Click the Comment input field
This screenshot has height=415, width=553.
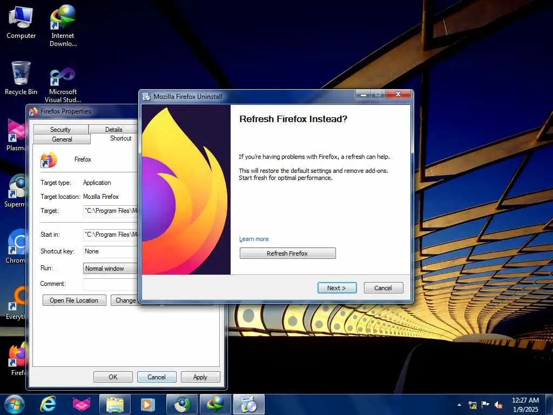coord(111,284)
